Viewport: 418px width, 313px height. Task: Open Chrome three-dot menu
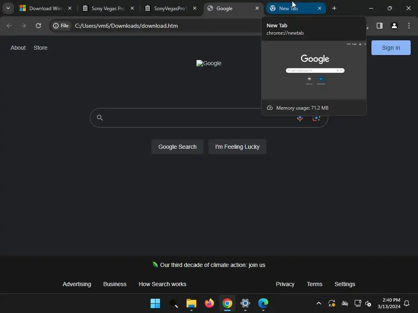[x=409, y=26]
